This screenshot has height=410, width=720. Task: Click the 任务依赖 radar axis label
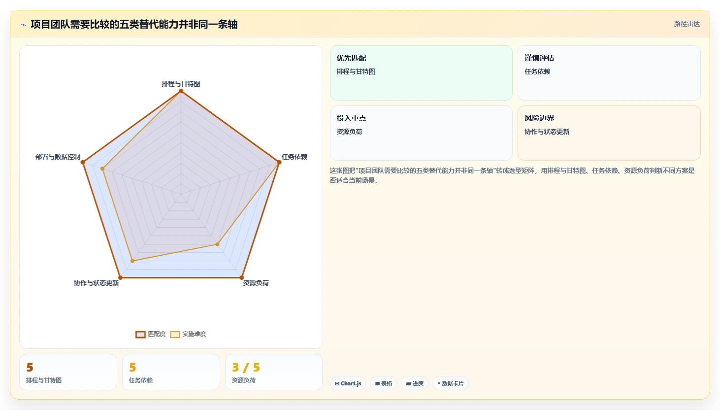[x=295, y=157]
